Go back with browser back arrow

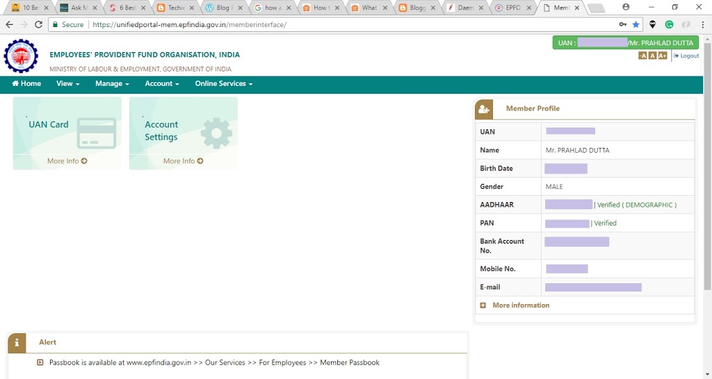pyautogui.click(x=10, y=24)
